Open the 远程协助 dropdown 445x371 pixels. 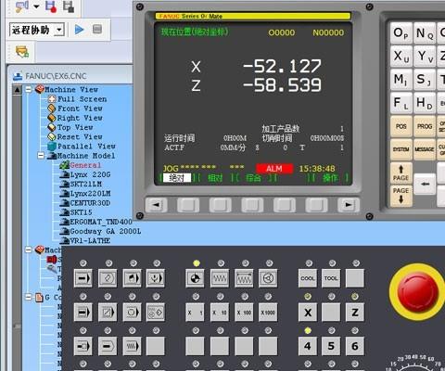[59, 30]
